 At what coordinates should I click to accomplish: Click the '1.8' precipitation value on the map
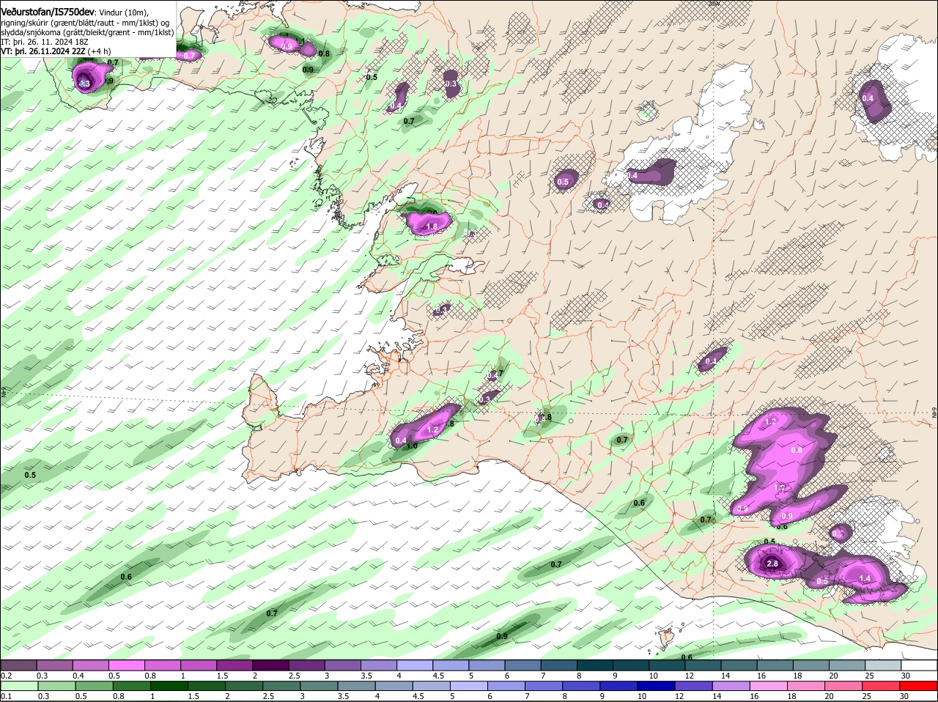(x=432, y=227)
